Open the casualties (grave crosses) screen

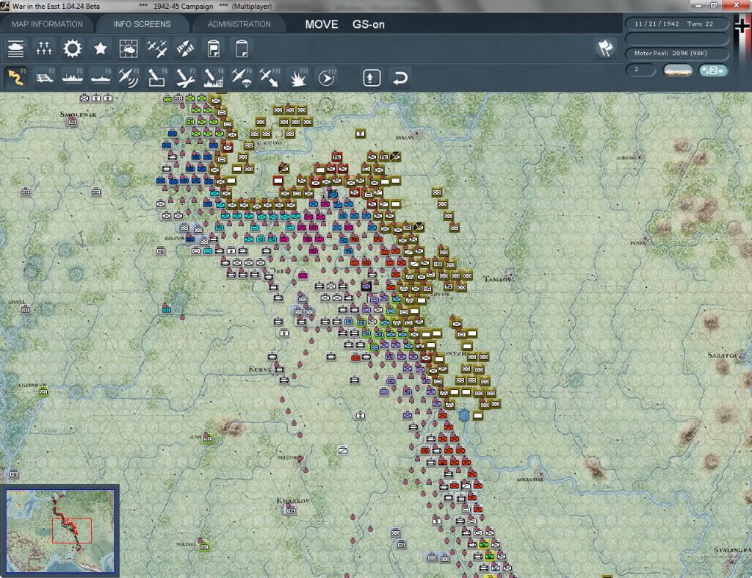point(43,48)
